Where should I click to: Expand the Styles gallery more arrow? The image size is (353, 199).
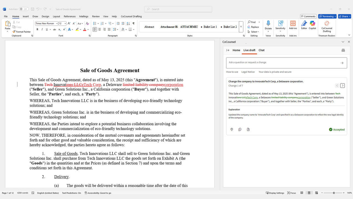click(x=241, y=27)
